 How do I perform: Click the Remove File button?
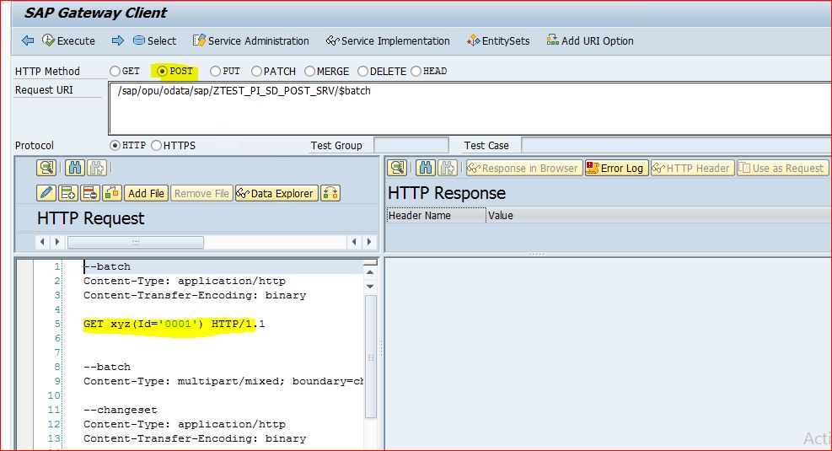pos(201,194)
